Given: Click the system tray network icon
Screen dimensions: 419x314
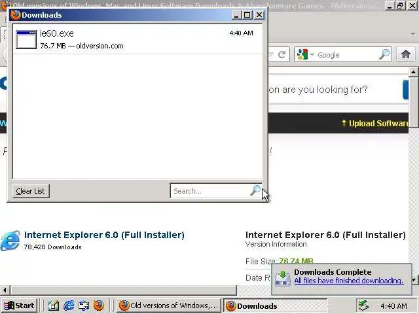Looking at the screenshot, I should [x=363, y=305].
